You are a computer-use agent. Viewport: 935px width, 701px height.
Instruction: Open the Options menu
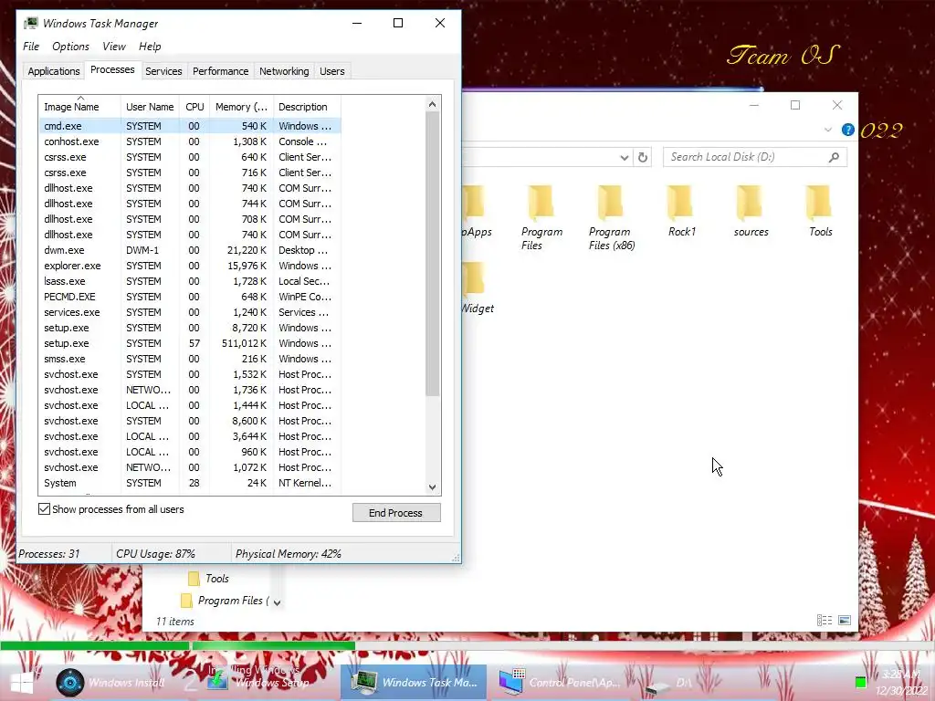[x=70, y=47]
